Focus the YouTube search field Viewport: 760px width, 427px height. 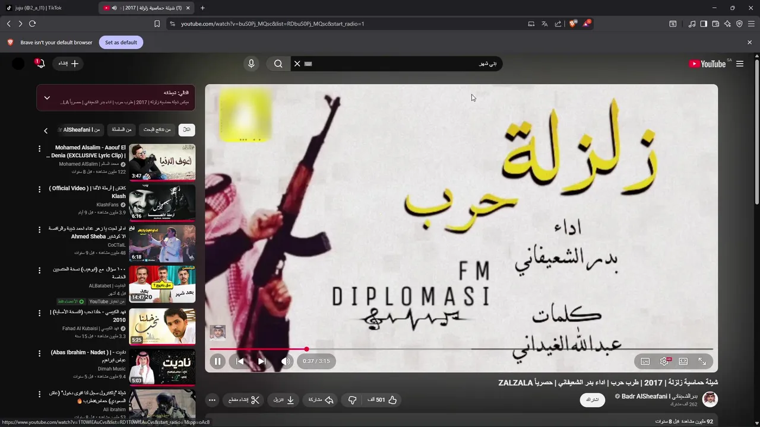[404, 63]
